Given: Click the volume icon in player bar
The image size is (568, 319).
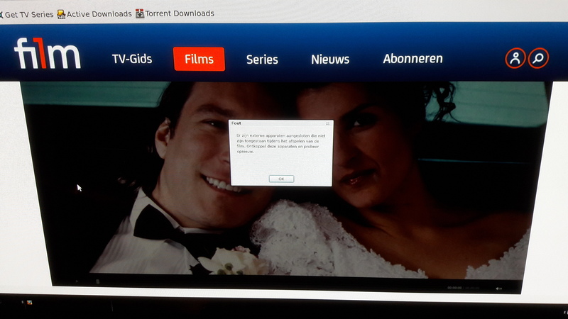Looking at the screenshot, I should click(x=499, y=289).
